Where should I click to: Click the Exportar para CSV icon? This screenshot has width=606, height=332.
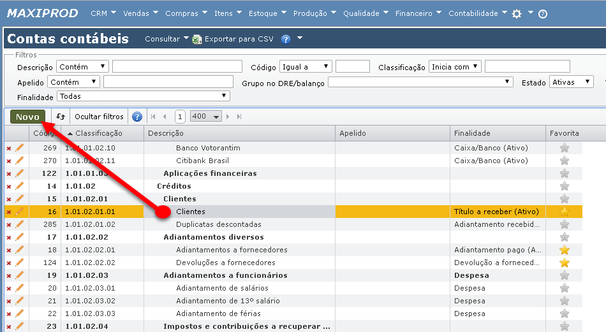pyautogui.click(x=197, y=39)
